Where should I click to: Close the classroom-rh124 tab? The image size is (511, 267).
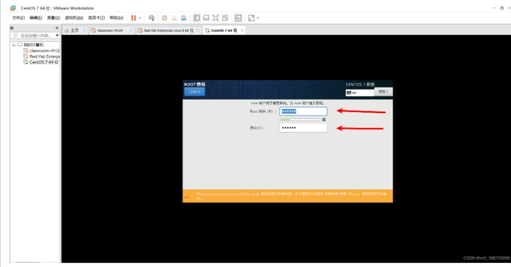(x=130, y=30)
